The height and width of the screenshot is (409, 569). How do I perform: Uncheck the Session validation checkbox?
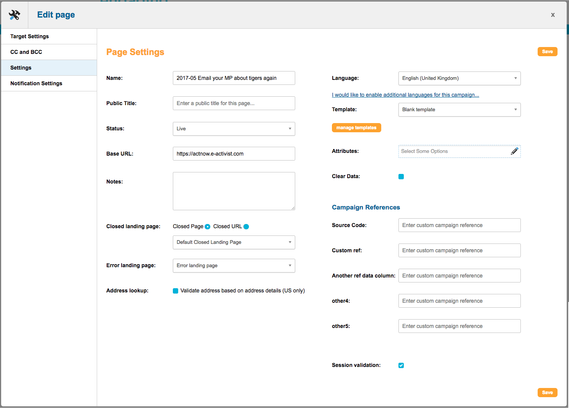pos(401,365)
